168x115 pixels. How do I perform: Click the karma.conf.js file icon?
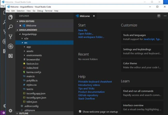point(24,72)
